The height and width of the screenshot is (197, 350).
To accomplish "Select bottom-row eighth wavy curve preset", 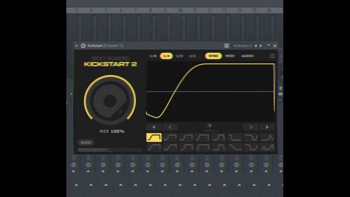I will [x=267, y=147].
